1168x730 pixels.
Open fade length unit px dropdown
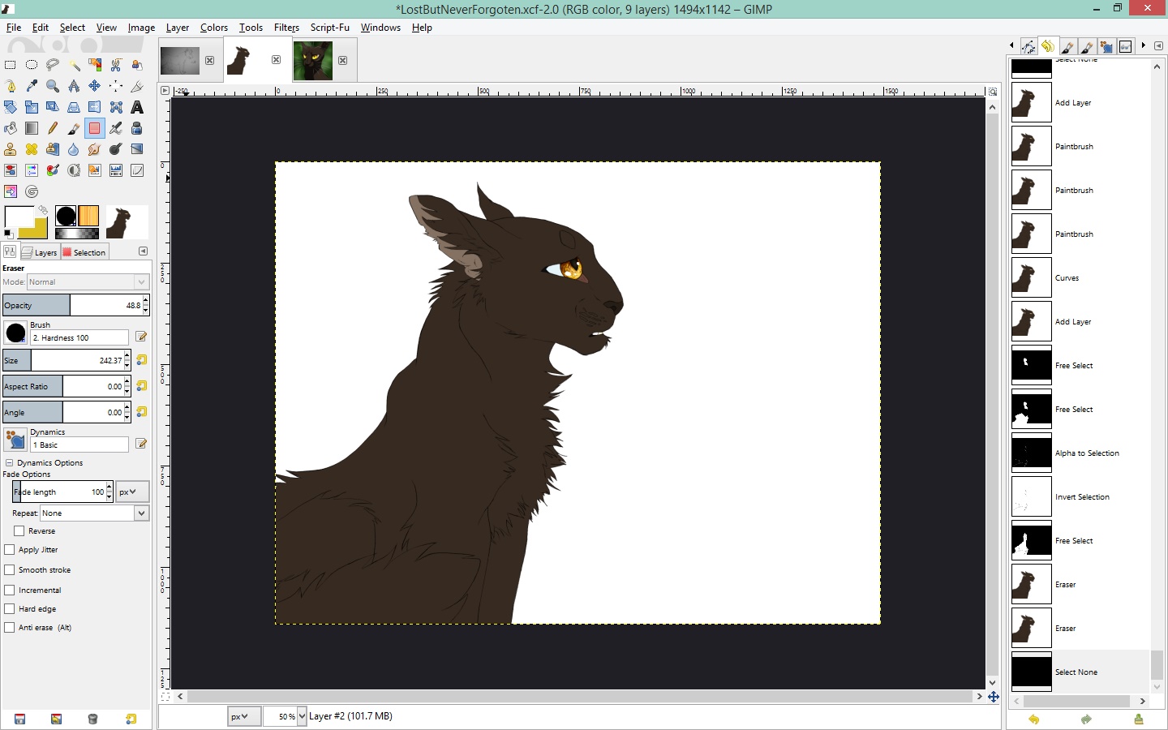coord(132,492)
